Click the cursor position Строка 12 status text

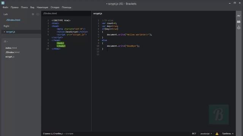click(53, 134)
